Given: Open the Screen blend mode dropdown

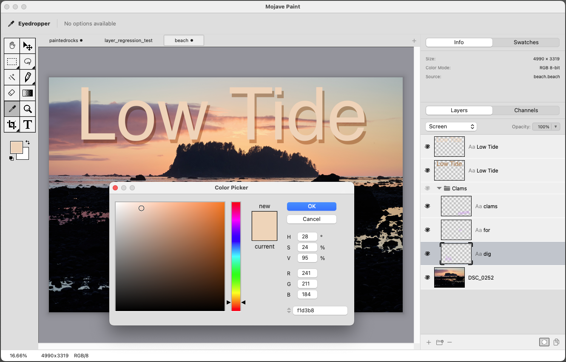Looking at the screenshot, I should (451, 127).
